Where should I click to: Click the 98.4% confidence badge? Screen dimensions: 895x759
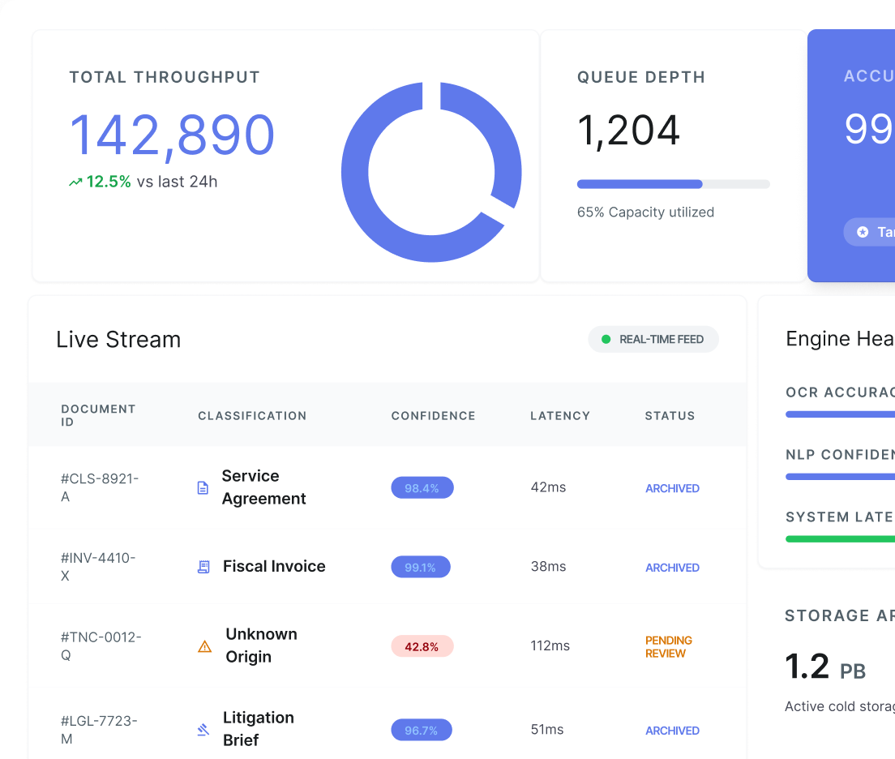[x=422, y=487]
